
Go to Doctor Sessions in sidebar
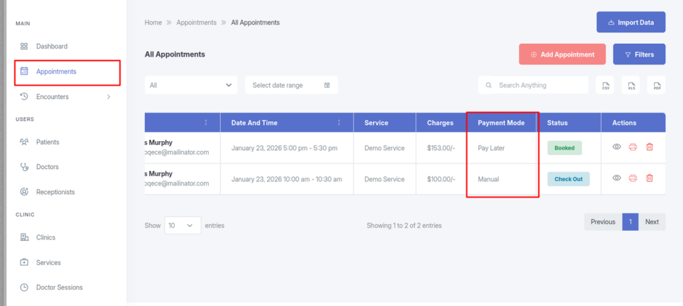tap(59, 287)
